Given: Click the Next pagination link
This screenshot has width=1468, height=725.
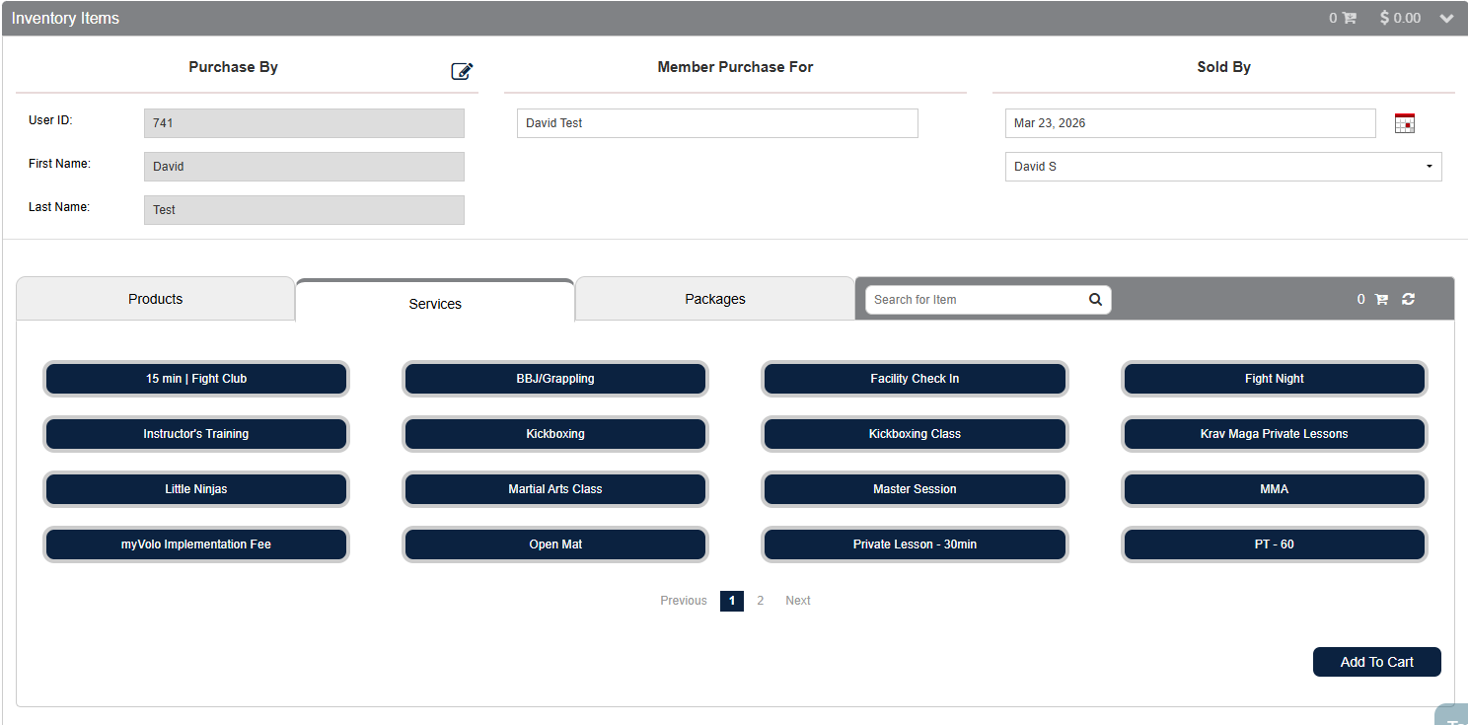Looking at the screenshot, I should (x=797, y=601).
